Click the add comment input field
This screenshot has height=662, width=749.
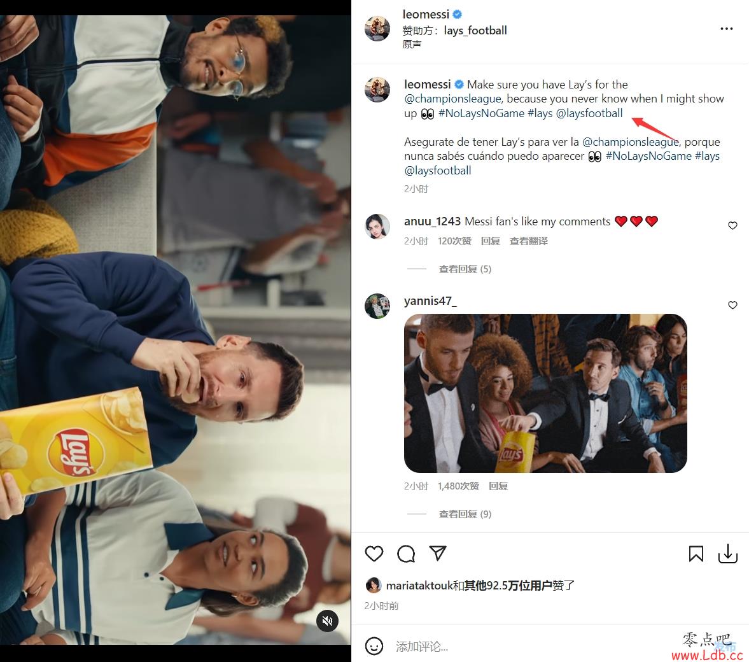[530, 646]
